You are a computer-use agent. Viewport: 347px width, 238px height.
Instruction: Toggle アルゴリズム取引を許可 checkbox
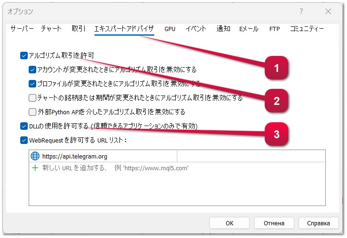[x=24, y=56]
